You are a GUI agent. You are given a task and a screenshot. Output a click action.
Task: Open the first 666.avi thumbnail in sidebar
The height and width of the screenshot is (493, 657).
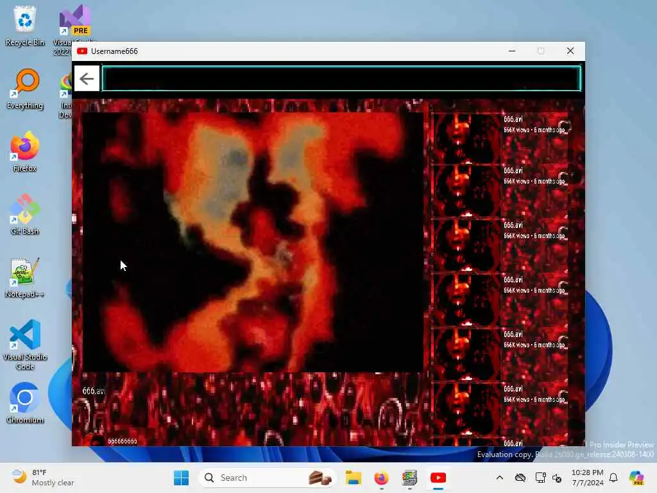coord(466,138)
